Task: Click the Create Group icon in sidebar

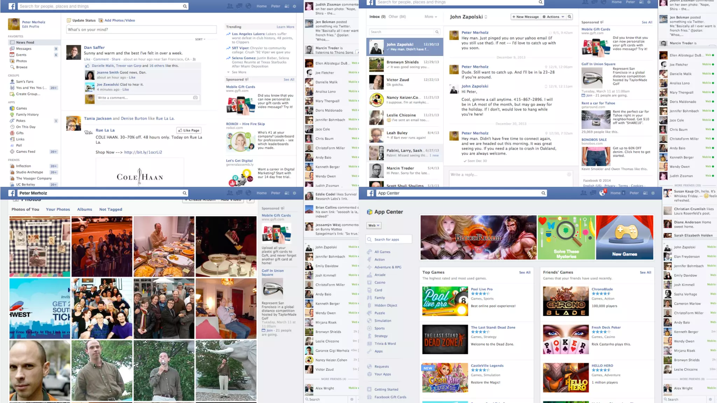Action: 12,94
